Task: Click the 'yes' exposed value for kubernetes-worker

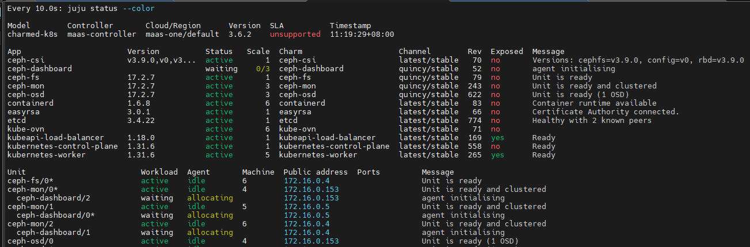Action: pos(498,155)
